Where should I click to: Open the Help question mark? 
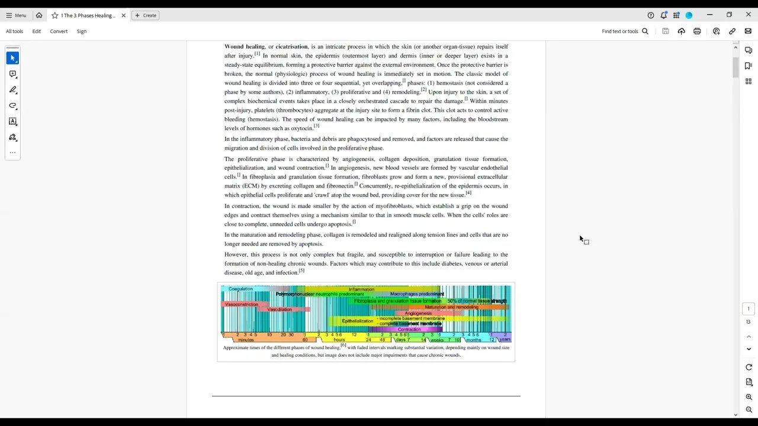(651, 15)
